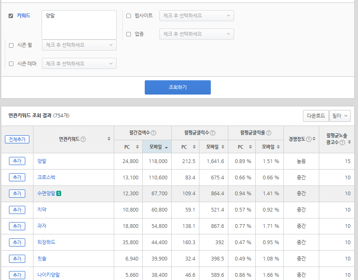Click the sort arrow on the 모바일 column

click(167, 148)
